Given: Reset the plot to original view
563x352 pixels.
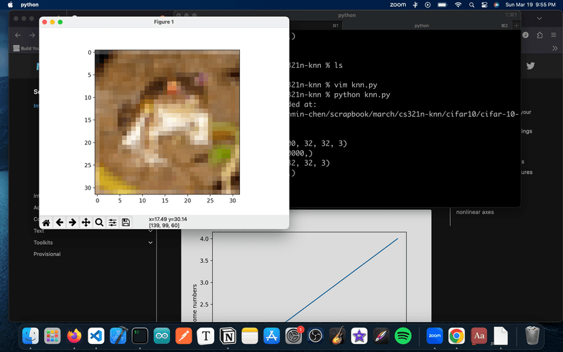Looking at the screenshot, I should [x=46, y=222].
